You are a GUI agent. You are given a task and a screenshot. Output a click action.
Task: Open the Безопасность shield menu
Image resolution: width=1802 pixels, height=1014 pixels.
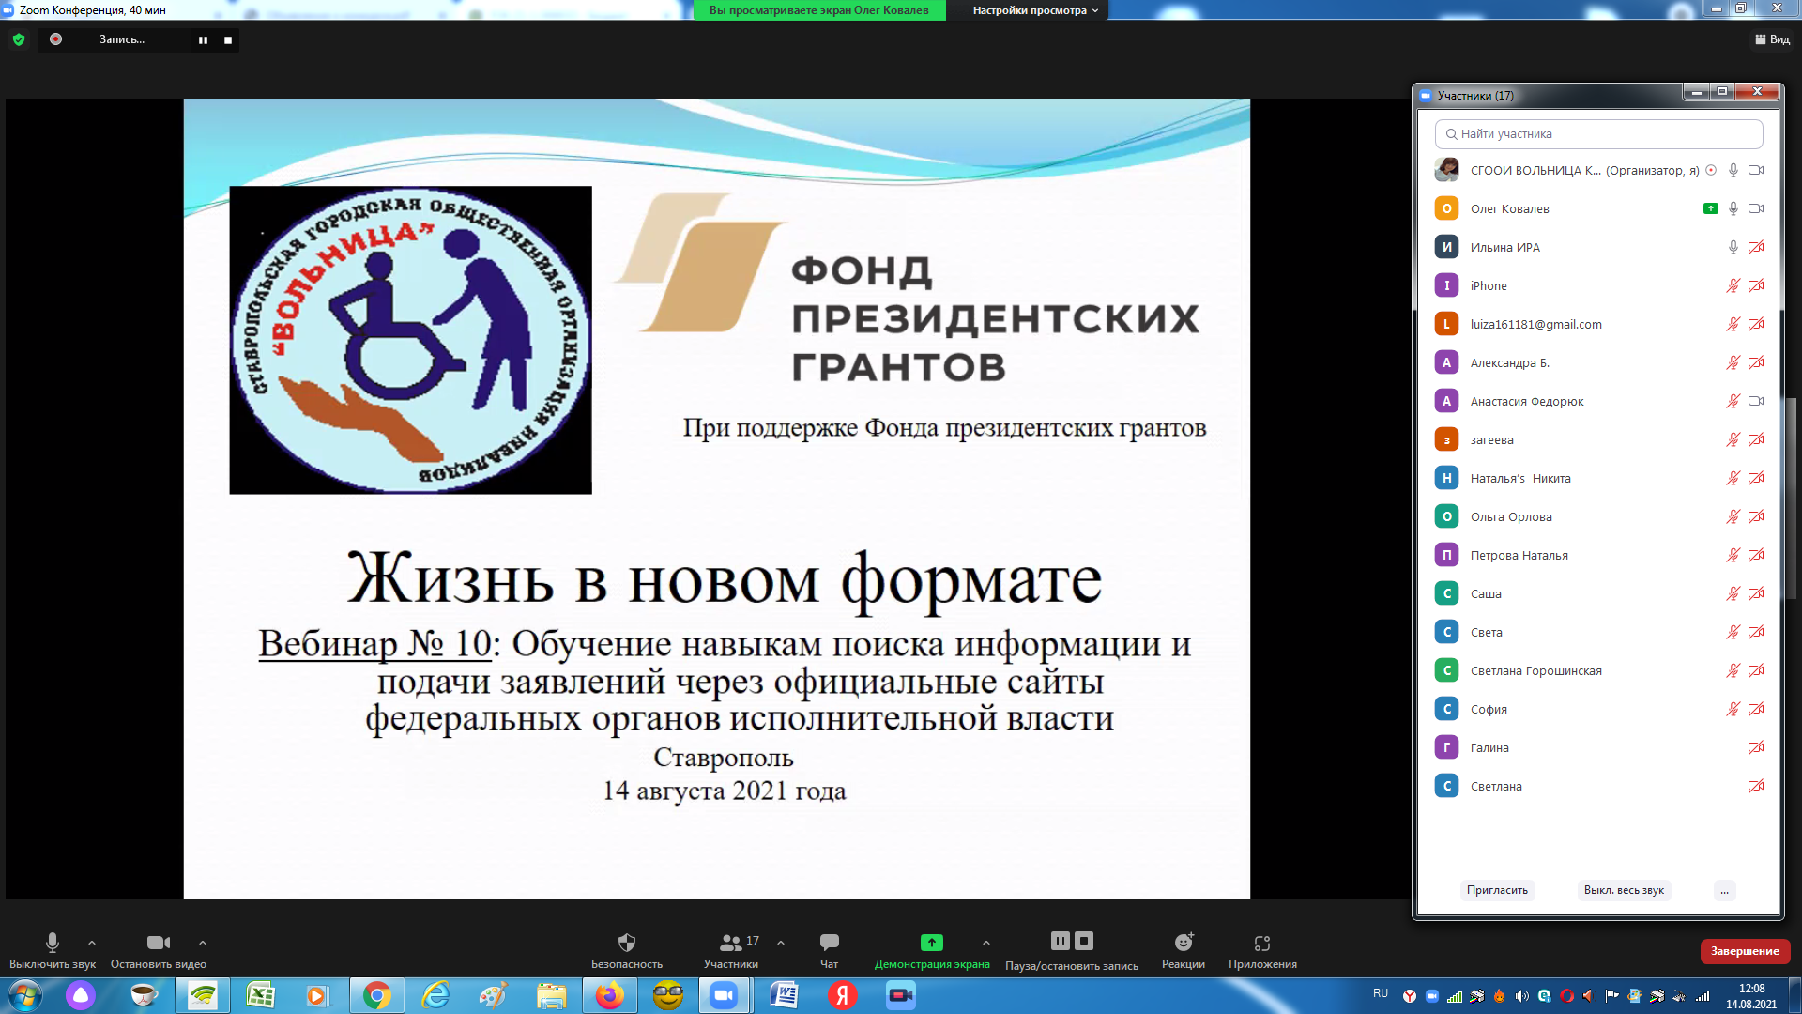point(627,950)
